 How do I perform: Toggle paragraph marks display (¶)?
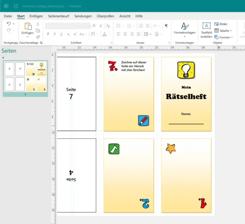coord(166,26)
